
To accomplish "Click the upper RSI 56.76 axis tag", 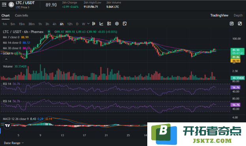I will tap(236, 87).
